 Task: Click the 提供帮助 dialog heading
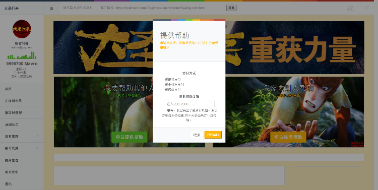click(x=174, y=35)
